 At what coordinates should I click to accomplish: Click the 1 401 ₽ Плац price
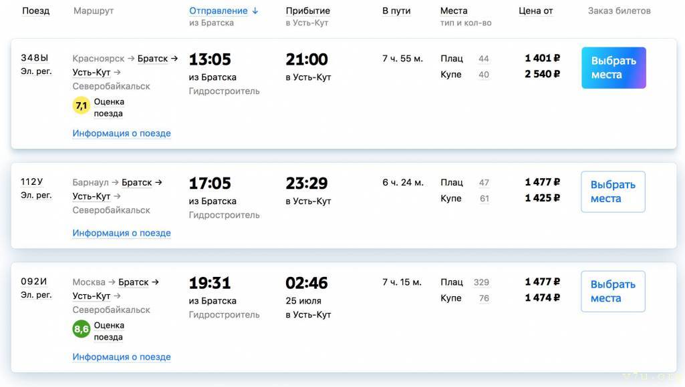(x=542, y=59)
